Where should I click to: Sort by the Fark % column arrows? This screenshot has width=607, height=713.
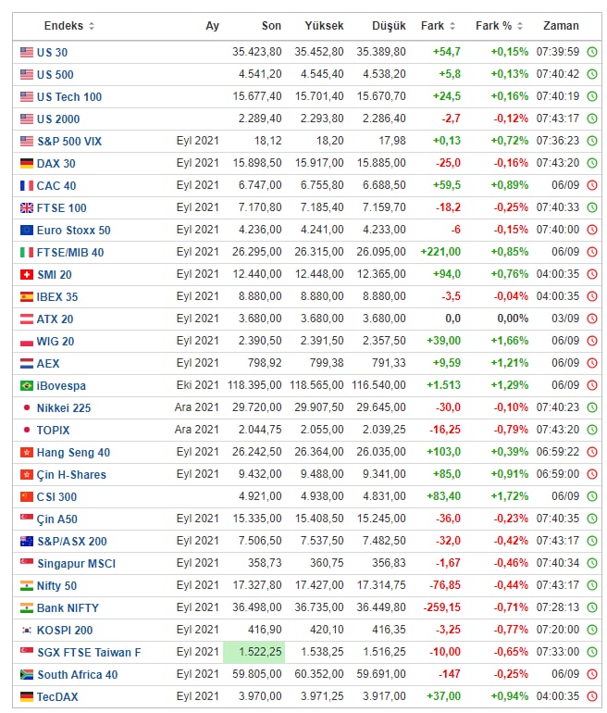[x=519, y=26]
